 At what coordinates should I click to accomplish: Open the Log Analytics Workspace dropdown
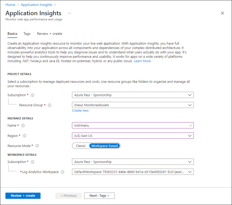coord(133,172)
